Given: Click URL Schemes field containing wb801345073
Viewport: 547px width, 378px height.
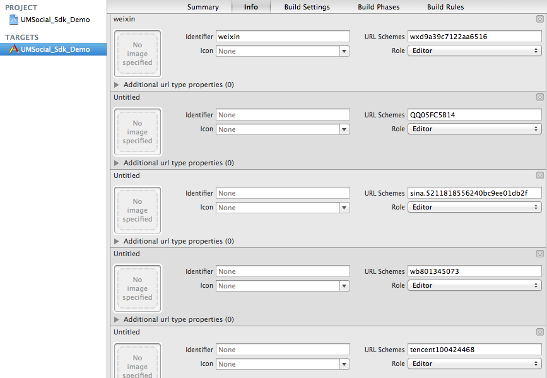Looking at the screenshot, I should point(474,271).
